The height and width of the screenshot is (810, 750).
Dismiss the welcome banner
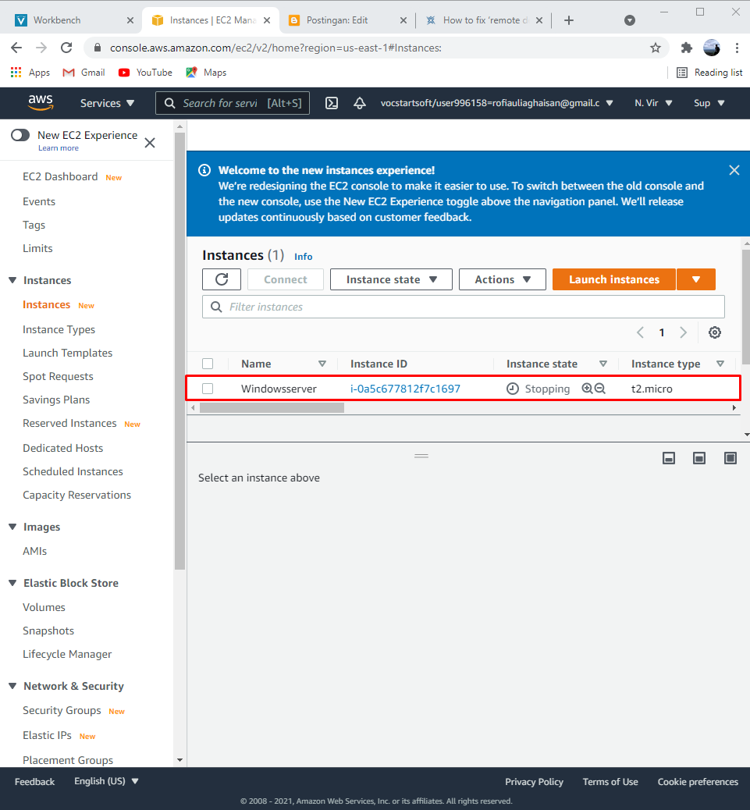(734, 170)
